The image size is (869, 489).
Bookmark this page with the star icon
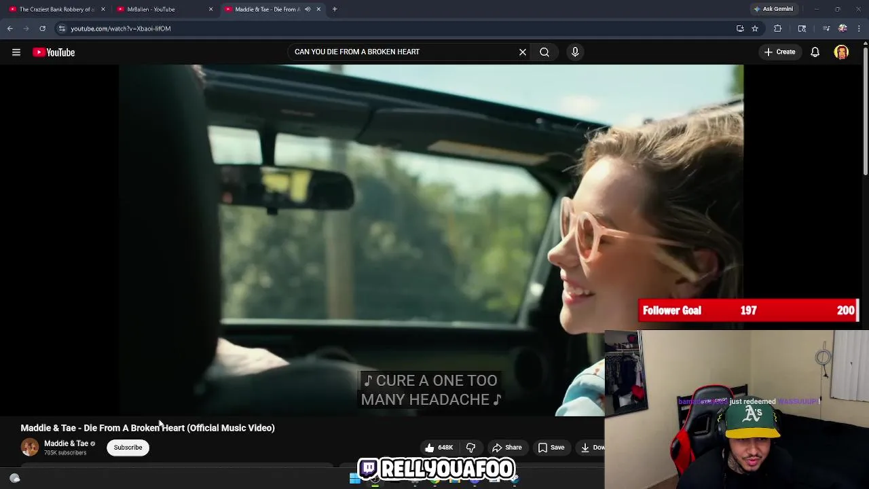pyautogui.click(x=755, y=29)
